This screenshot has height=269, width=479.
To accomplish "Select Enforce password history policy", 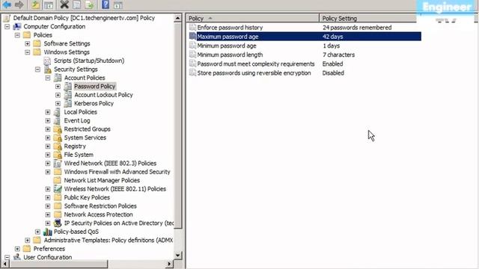I will [230, 28].
